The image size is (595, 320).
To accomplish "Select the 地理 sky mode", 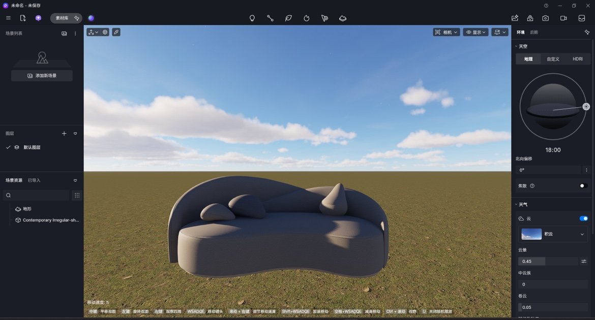I will (x=528, y=59).
